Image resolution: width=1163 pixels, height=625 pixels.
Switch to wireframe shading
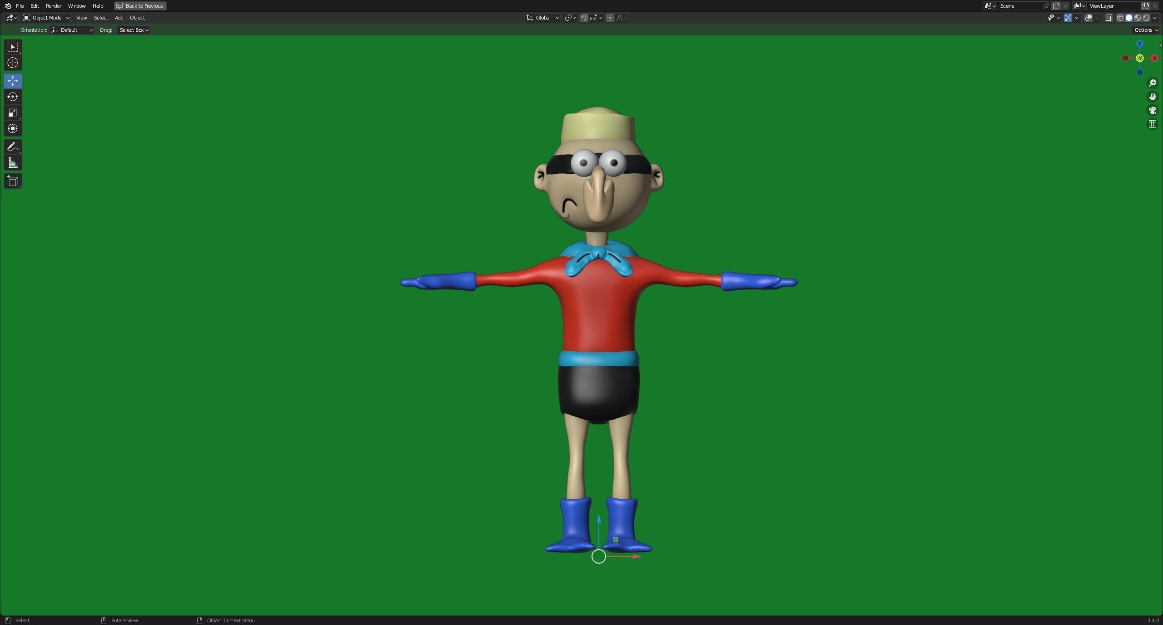1120,18
